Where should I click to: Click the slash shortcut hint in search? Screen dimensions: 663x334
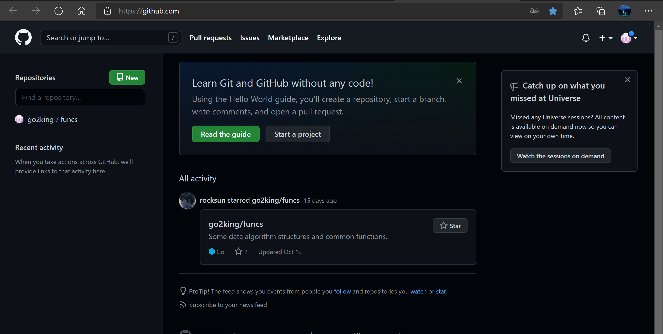173,38
